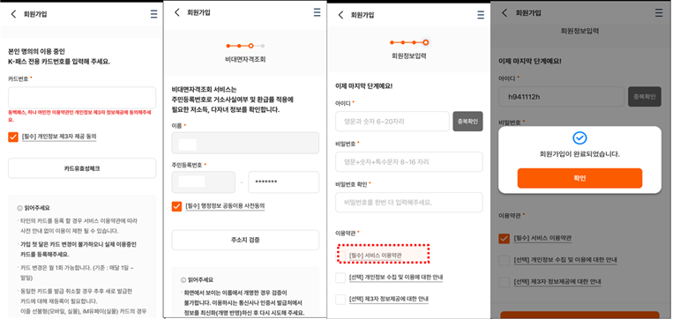Click the 이름 field on 비대면자격조회 screen
Image resolution: width=673 pixels, height=319 pixels.
point(245,143)
